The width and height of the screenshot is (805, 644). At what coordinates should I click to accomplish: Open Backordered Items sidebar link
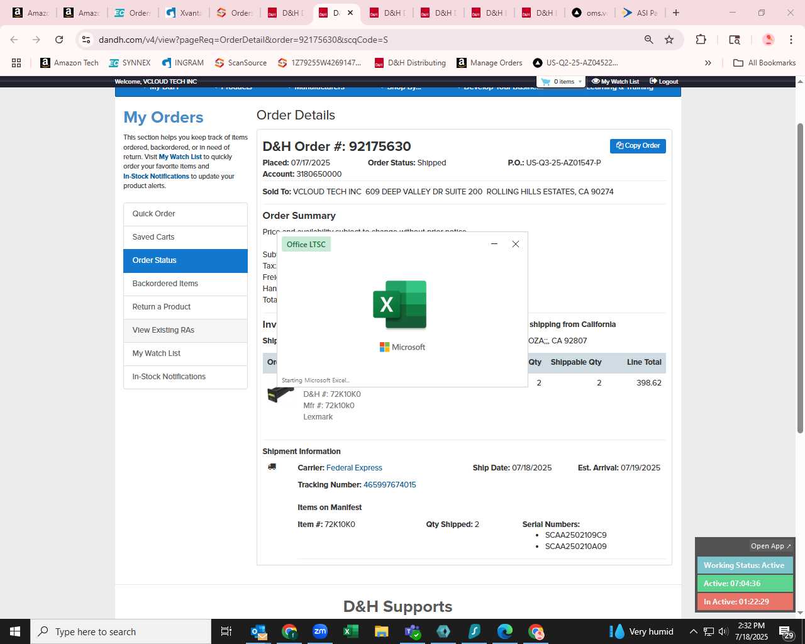(x=186, y=284)
